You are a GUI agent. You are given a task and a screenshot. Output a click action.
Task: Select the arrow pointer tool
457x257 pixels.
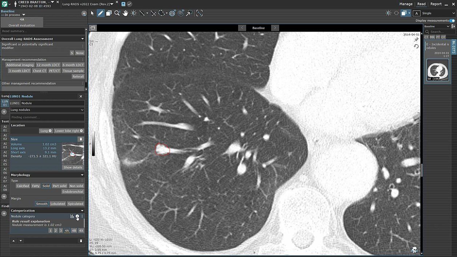[92, 13]
